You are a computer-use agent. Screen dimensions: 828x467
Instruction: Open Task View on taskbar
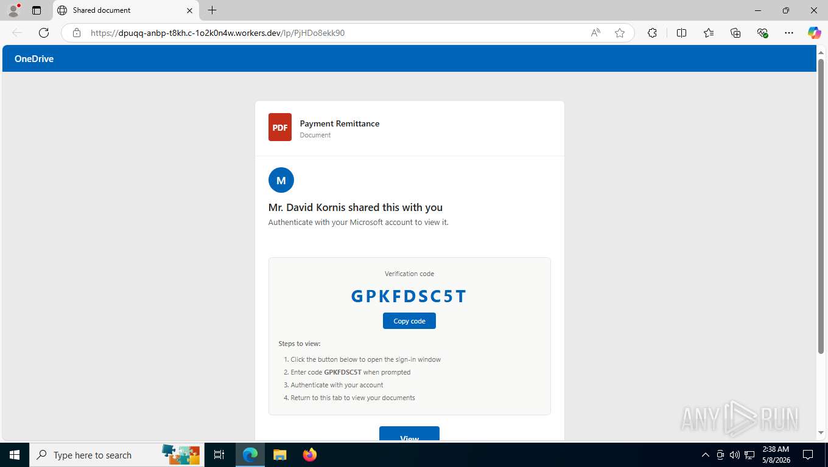pos(219,455)
